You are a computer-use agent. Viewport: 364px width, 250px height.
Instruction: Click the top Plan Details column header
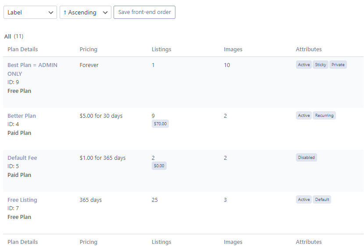coord(22,49)
